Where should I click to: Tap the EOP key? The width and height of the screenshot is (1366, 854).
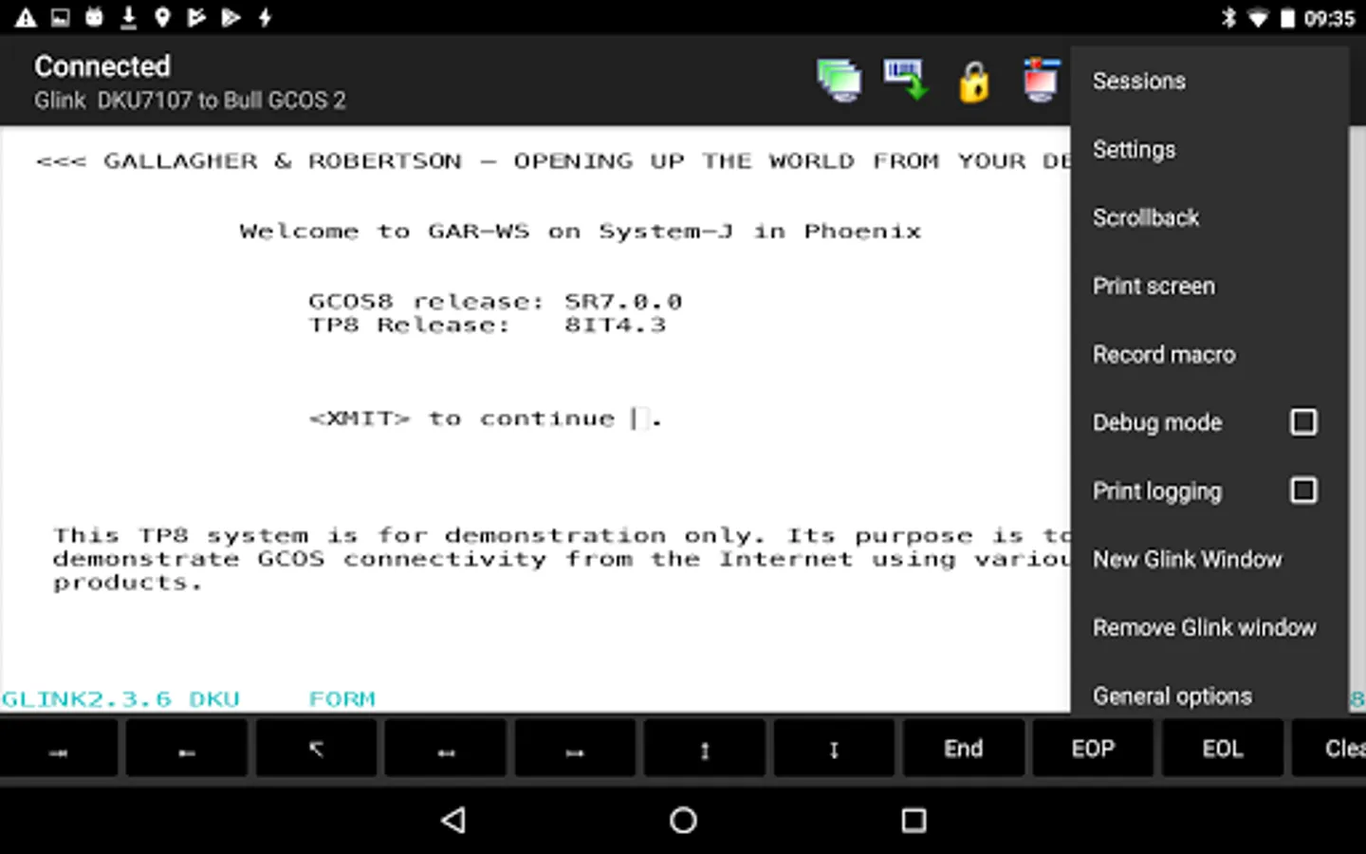tap(1093, 750)
